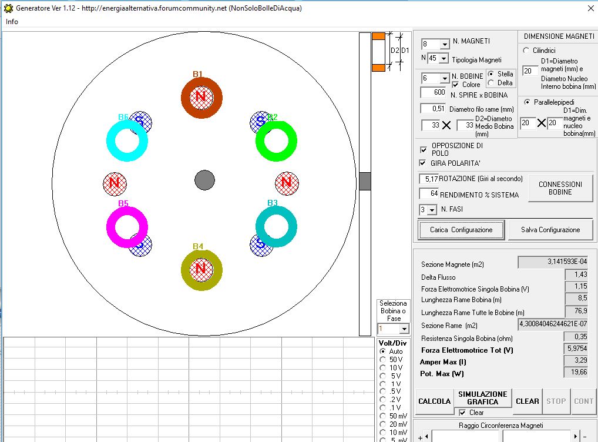Toggle OPPOSIZIONE DI POLO checkbox
This screenshot has width=598, height=442.
tap(424, 149)
